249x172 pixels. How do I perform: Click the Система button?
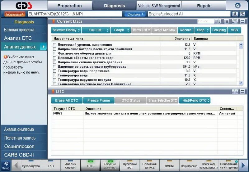pyautogui.click(x=135, y=14)
